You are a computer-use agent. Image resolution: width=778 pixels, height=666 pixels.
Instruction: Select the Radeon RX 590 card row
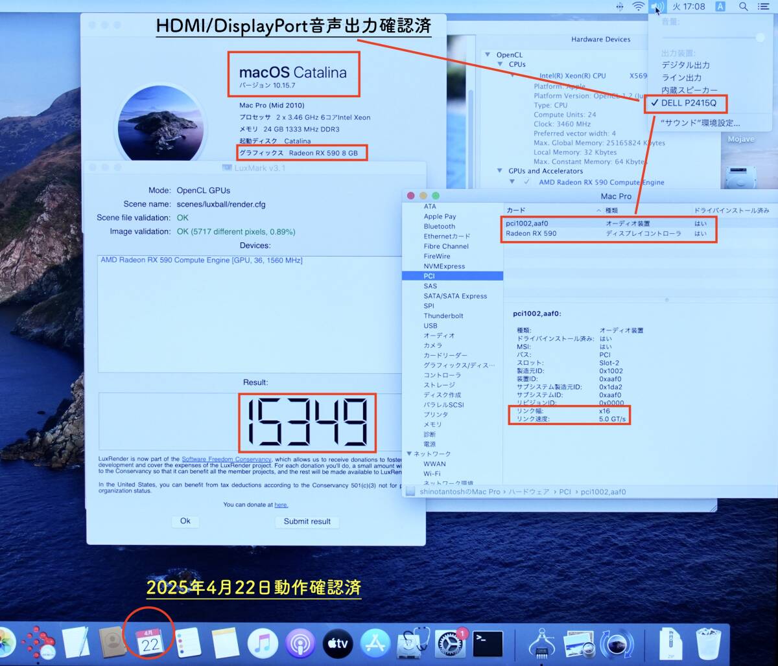point(641,234)
